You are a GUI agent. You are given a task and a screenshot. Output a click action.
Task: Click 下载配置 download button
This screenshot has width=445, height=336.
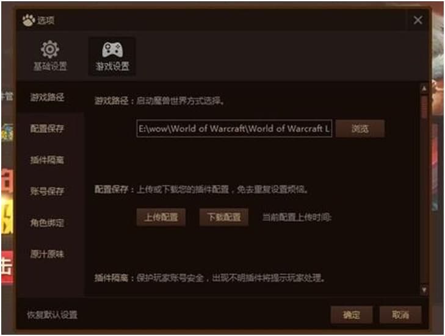(224, 217)
